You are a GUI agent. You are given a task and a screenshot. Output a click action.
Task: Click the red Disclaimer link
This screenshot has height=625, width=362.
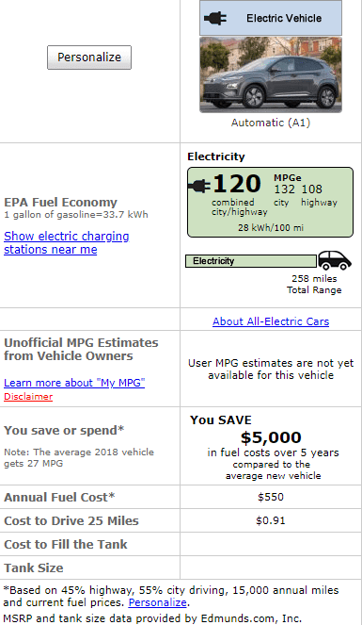pyautogui.click(x=28, y=397)
